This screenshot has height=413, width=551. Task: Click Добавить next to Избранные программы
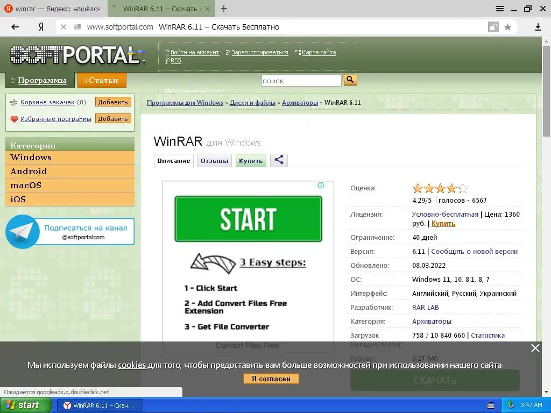pos(113,119)
